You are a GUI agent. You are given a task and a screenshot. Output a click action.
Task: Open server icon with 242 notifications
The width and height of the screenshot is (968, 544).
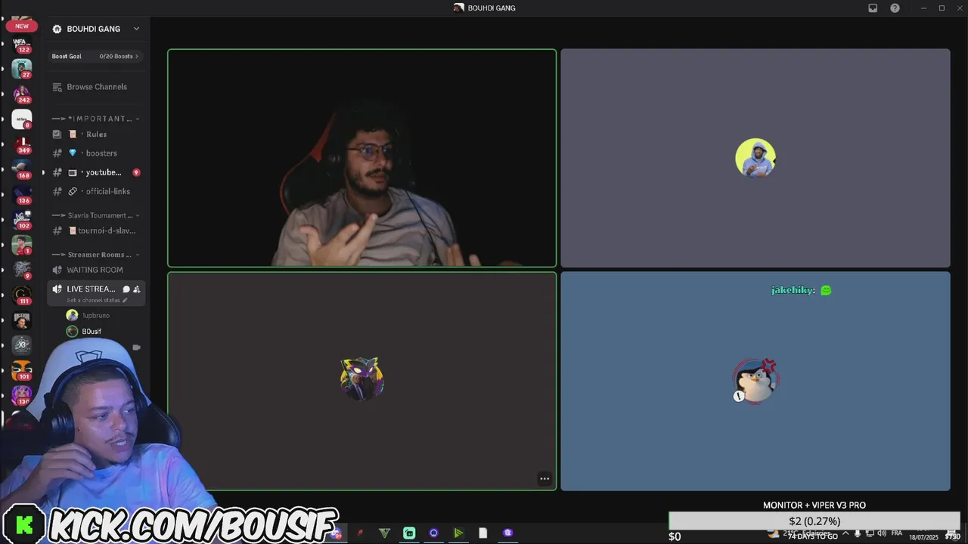pos(21,94)
